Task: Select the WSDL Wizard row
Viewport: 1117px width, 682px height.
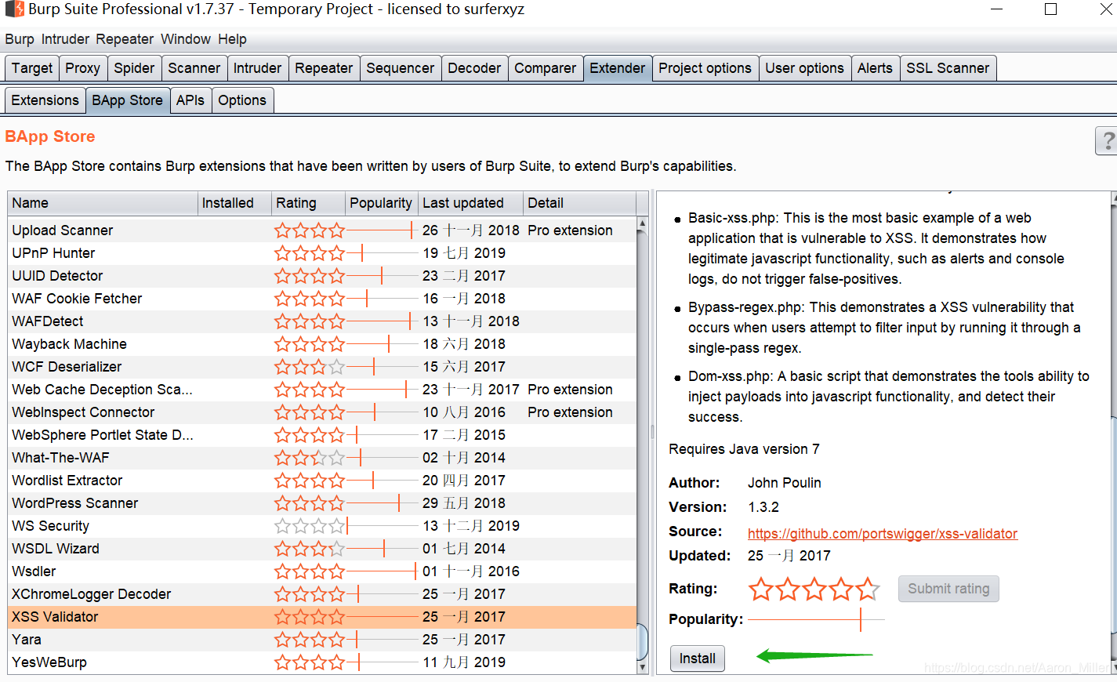Action: 322,549
